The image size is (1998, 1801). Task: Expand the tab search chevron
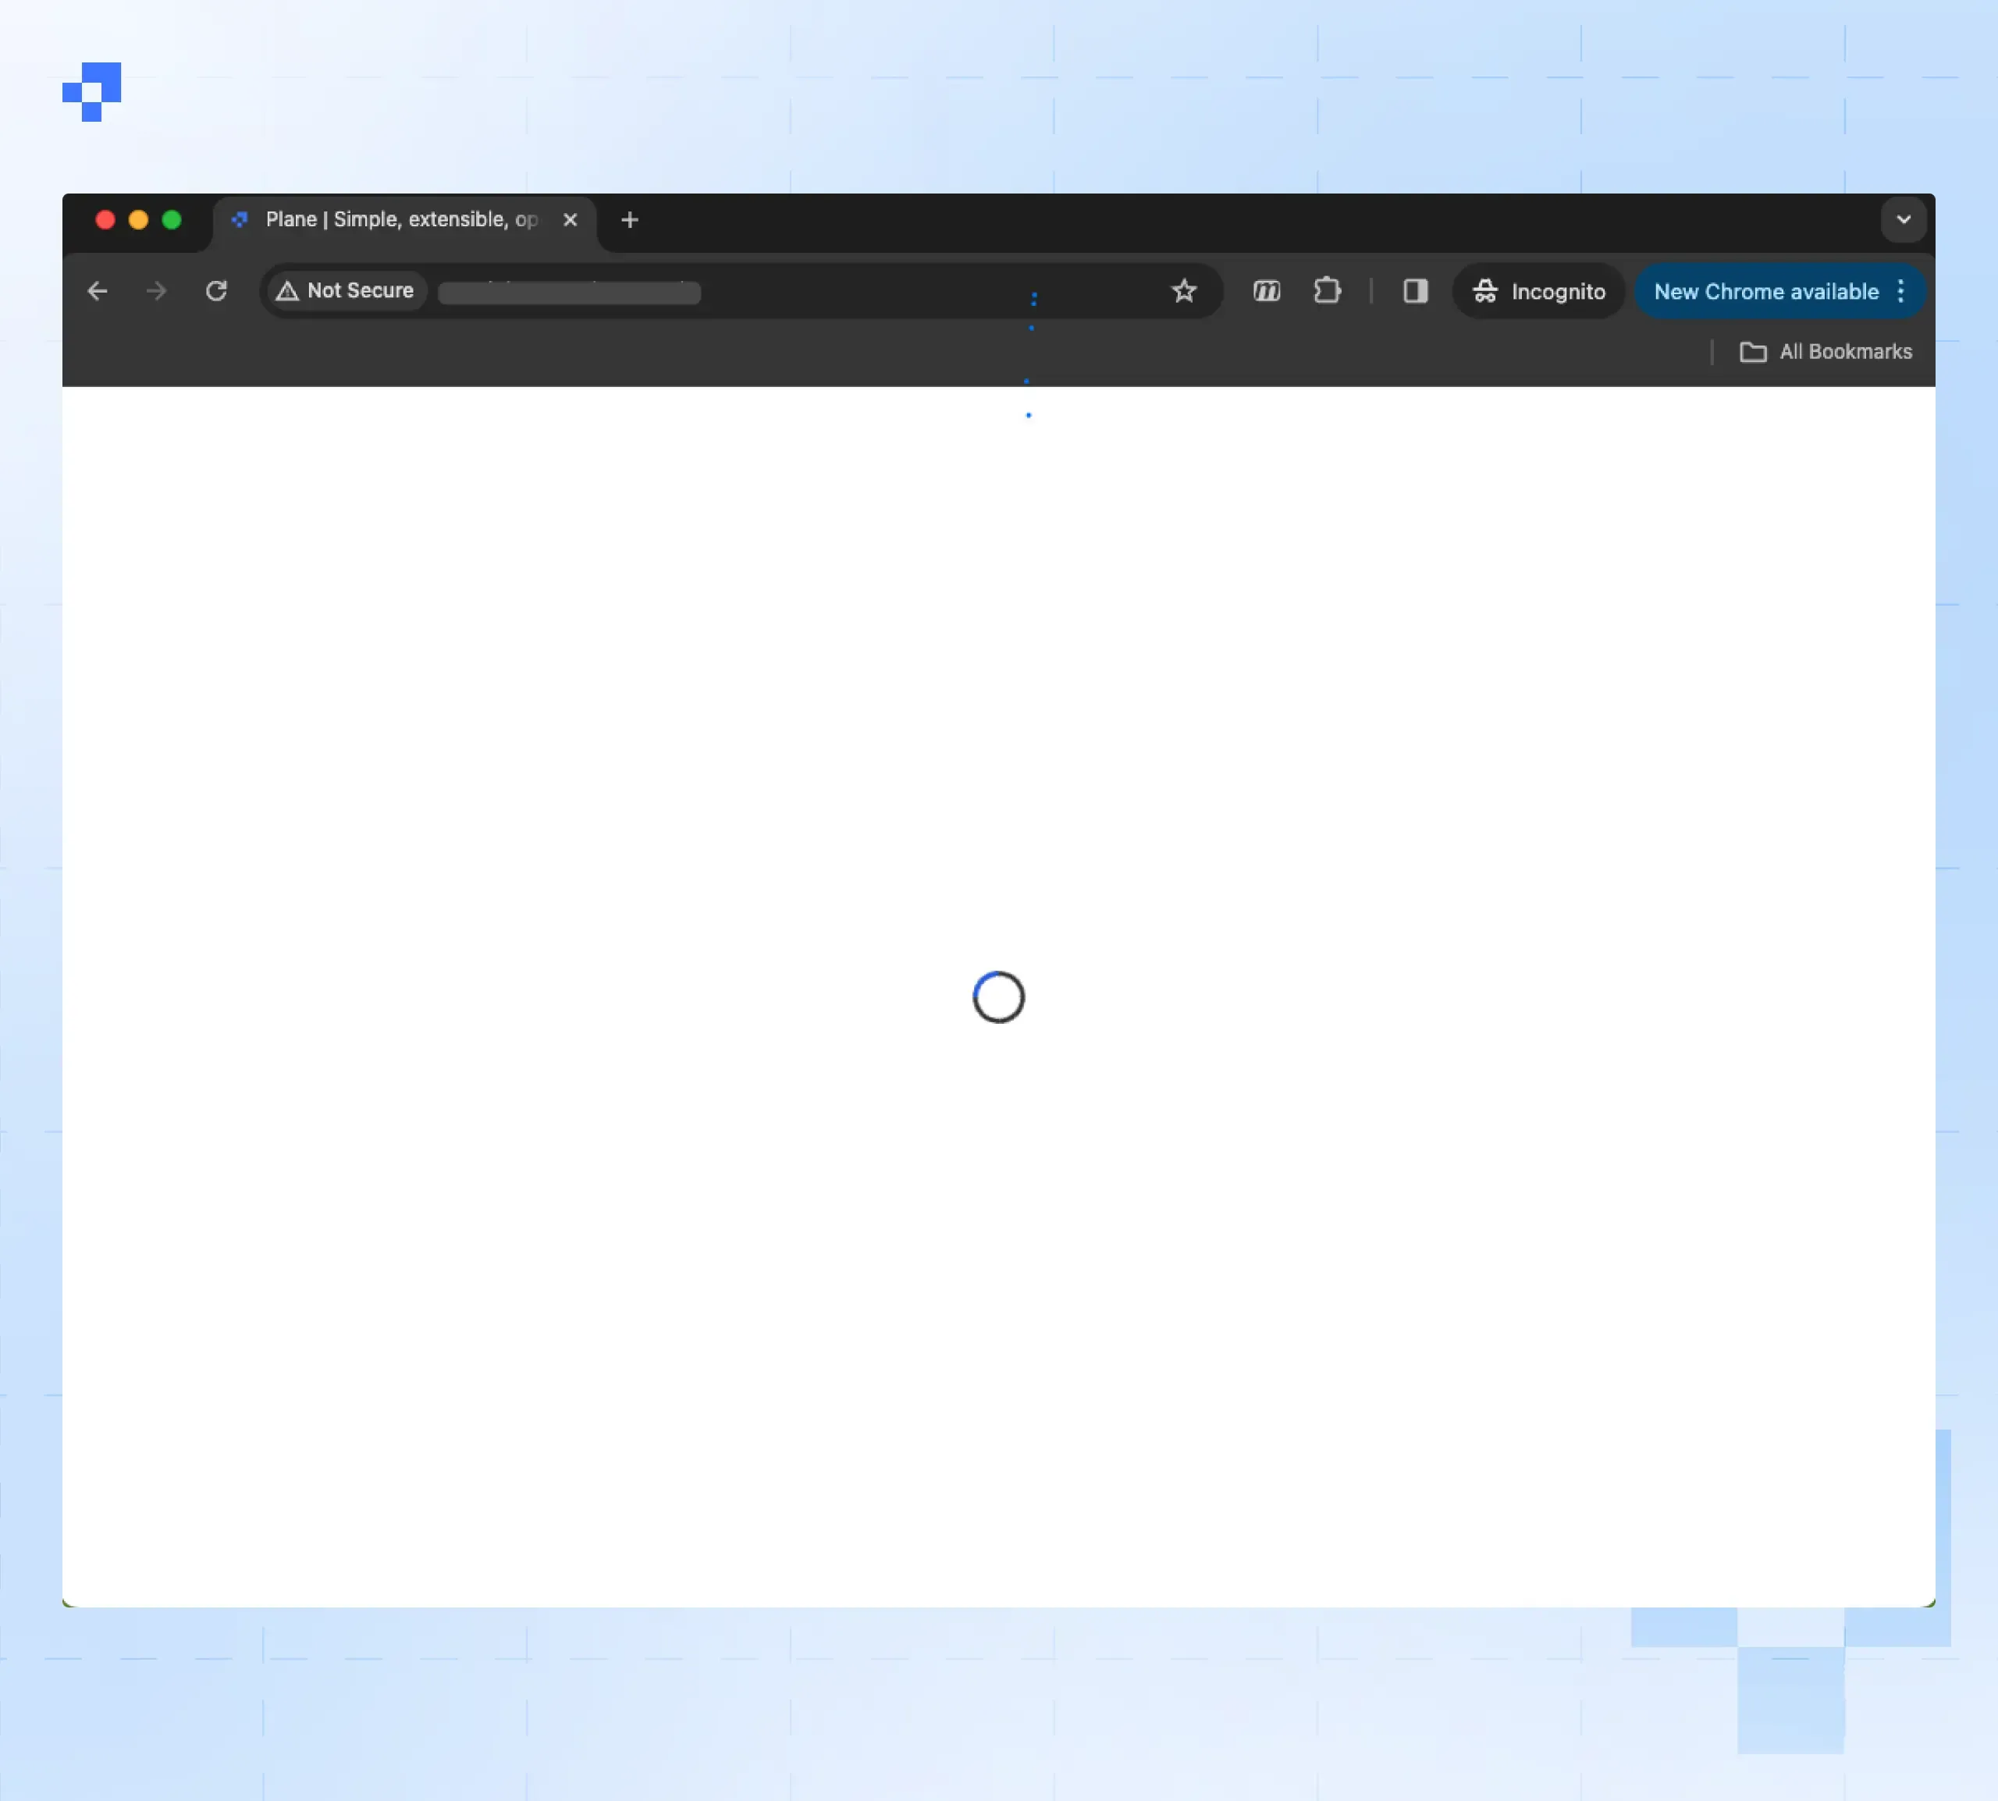coord(1903,220)
